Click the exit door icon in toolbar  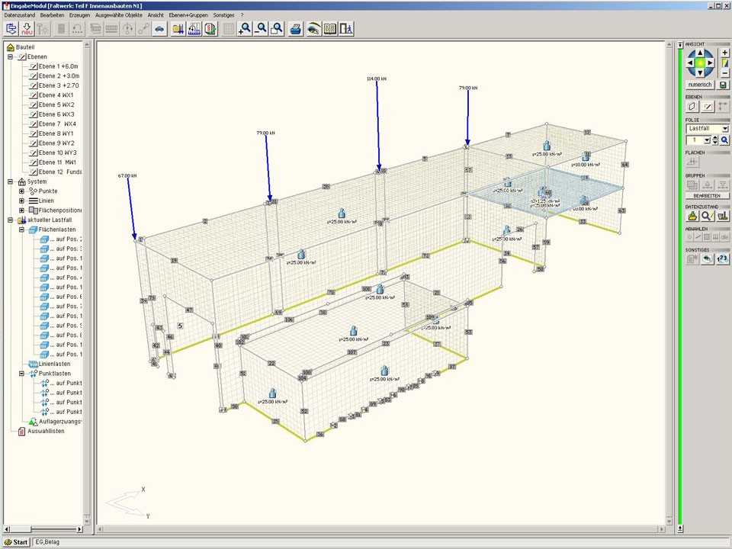[x=346, y=29]
